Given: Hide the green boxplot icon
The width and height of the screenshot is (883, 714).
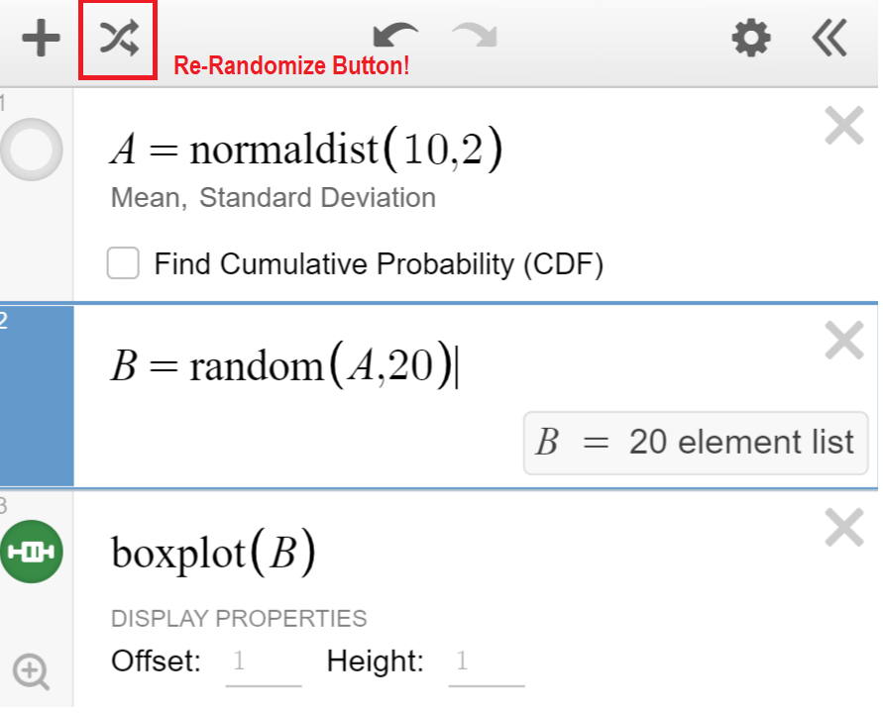Looking at the screenshot, I should [x=32, y=552].
